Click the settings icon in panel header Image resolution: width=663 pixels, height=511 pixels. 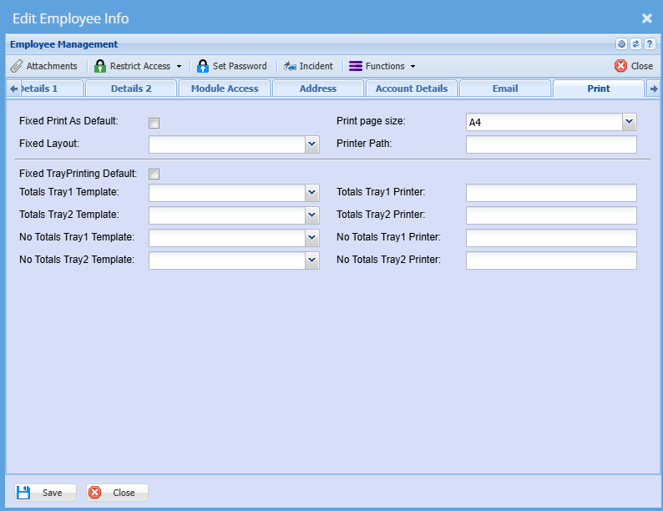(x=621, y=44)
